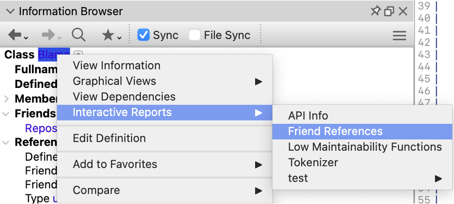Screen dimensions: 454x204
Task: Click the magnifying glass search icon
Action: pos(79,35)
